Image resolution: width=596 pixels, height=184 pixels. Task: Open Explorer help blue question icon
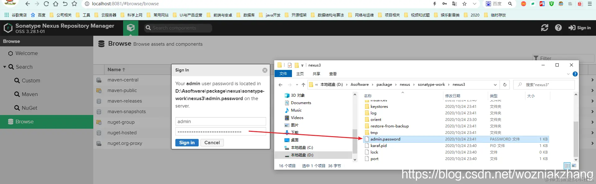click(575, 74)
